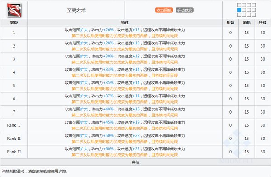Click the +50% attack value in Rank II

coord(108,135)
